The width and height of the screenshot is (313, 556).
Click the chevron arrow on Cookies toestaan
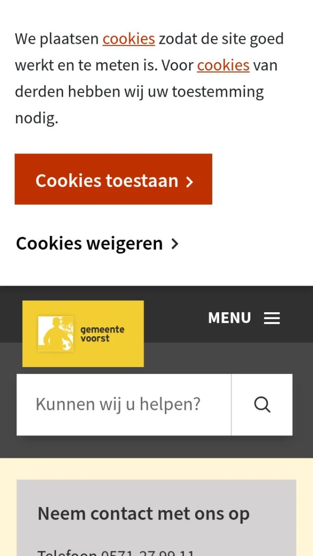coord(190,182)
